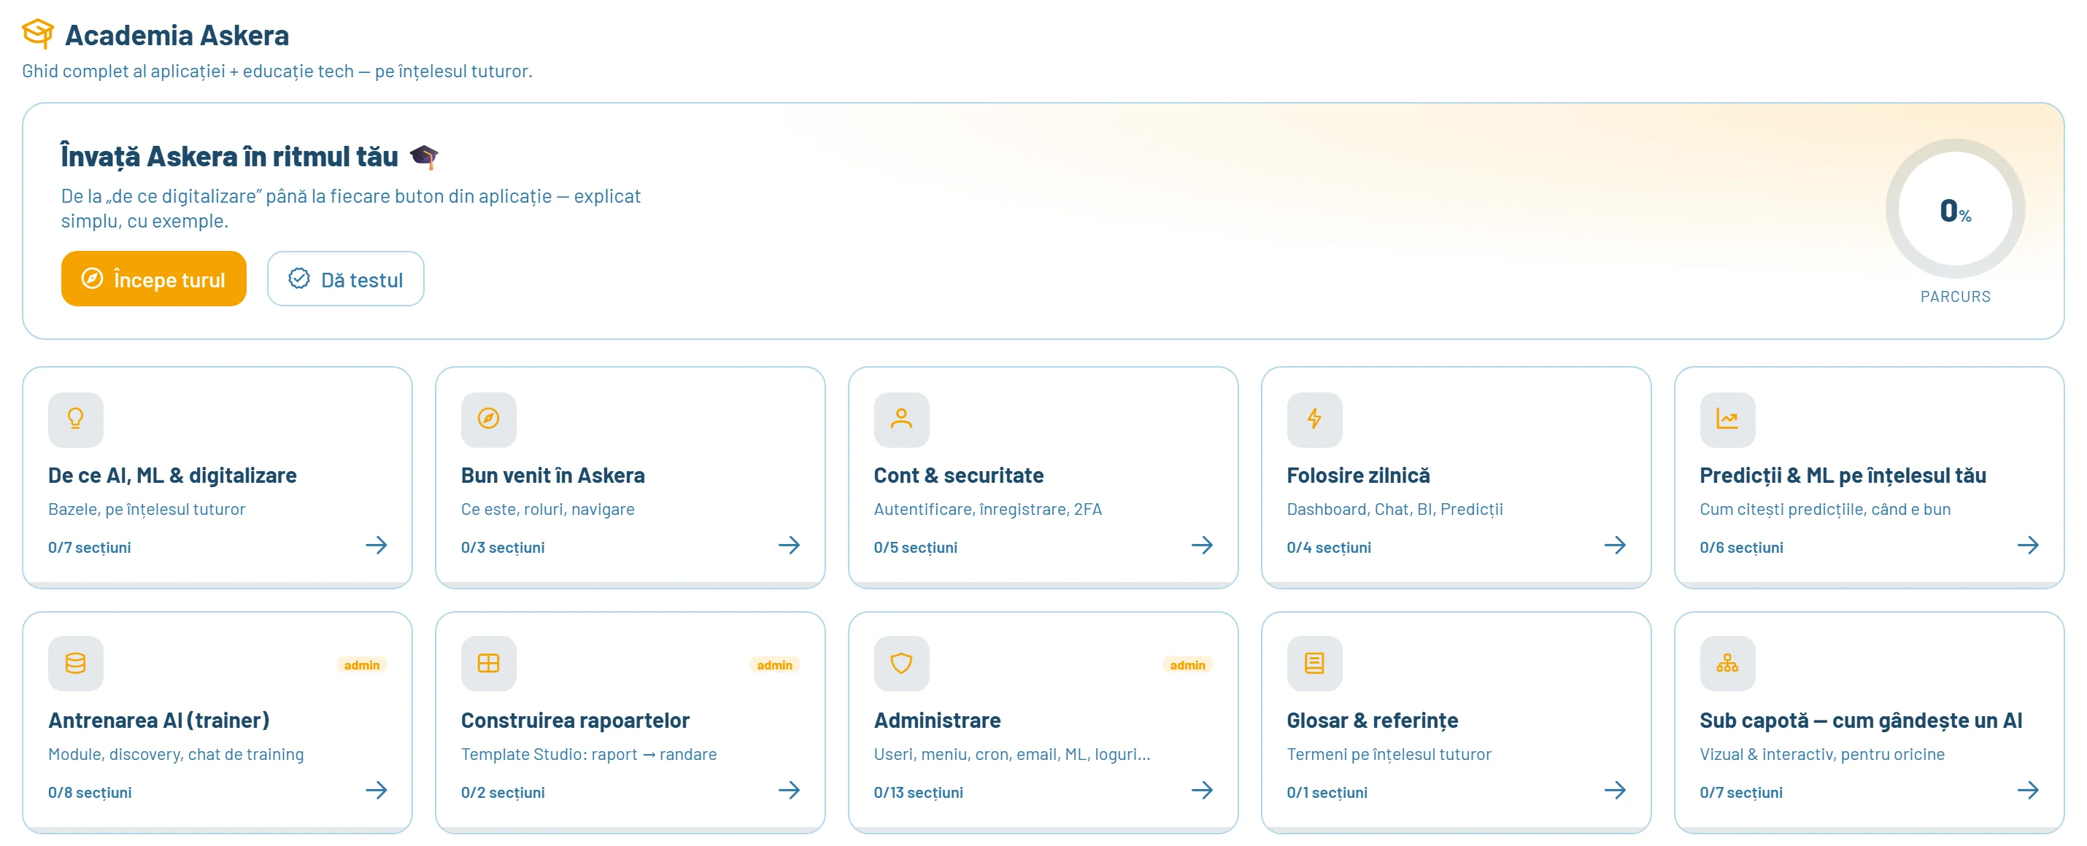Click the 0/4 secțiuni counter
This screenshot has height=846, width=2087.
pos(1329,548)
